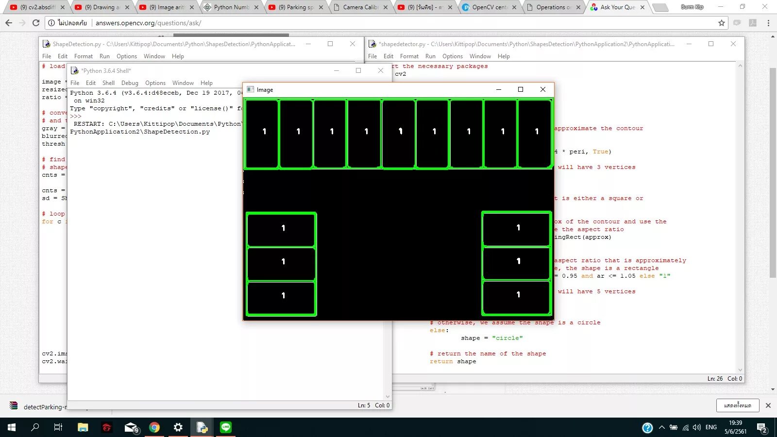The height and width of the screenshot is (437, 777).
Task: Switch to the Camera Calibration browser tab
Action: pos(360,7)
